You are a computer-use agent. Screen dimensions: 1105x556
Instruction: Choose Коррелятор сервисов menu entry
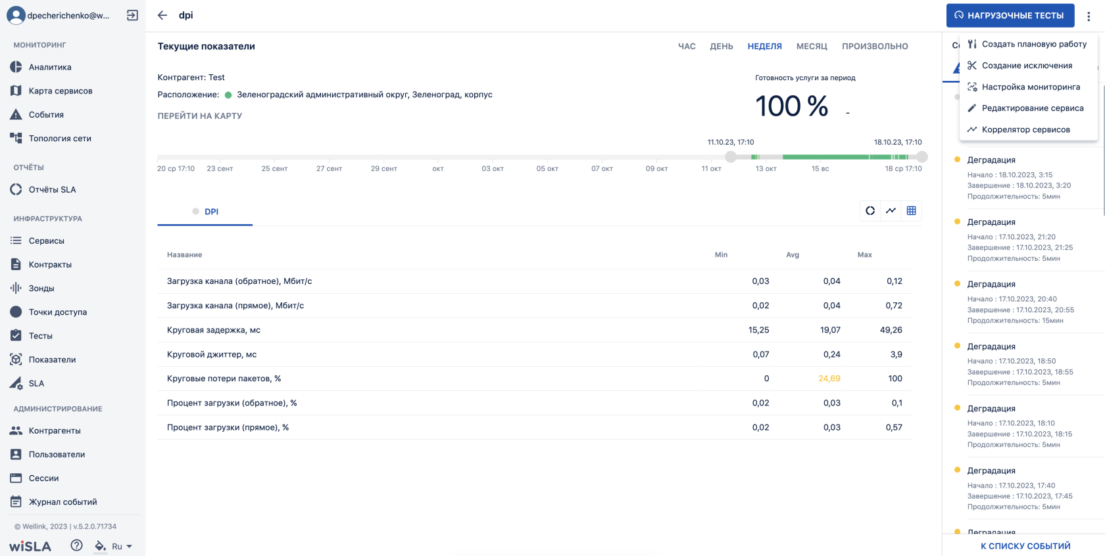point(1025,129)
